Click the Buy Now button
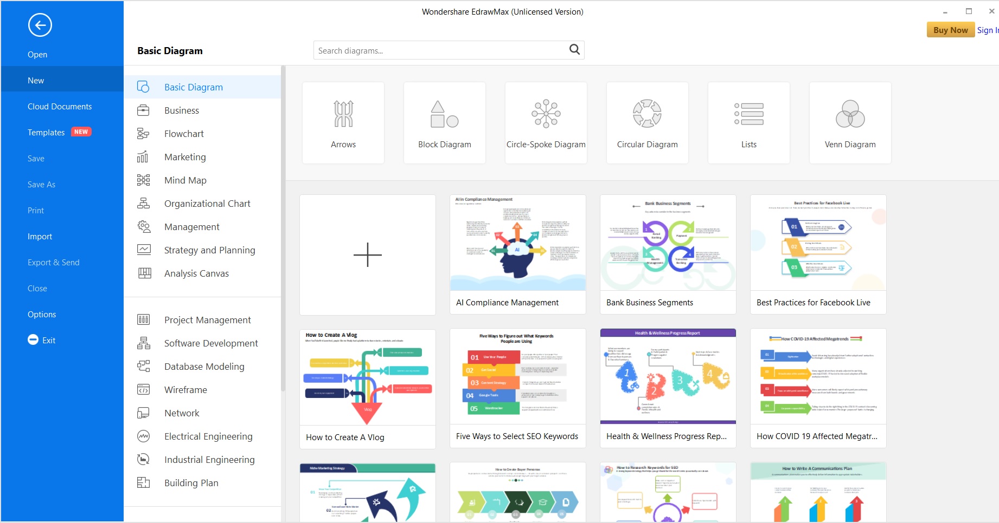The image size is (999, 523). coord(950,29)
